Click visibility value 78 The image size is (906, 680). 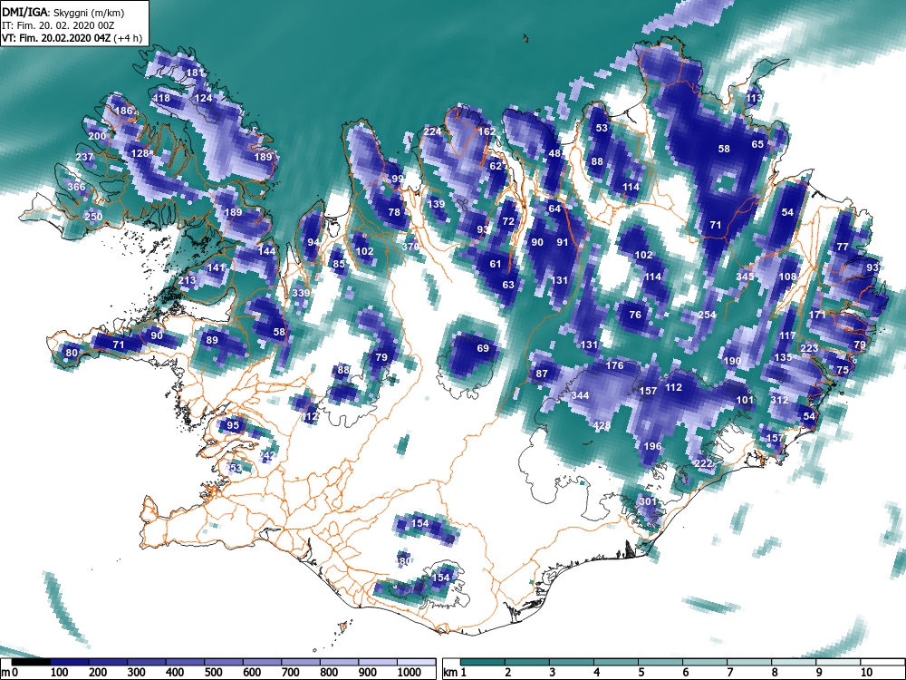pos(394,212)
